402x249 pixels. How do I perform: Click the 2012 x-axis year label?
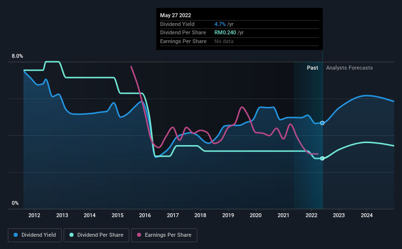coord(34,215)
